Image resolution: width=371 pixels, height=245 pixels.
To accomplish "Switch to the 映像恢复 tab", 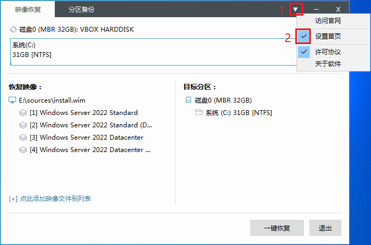I will pyautogui.click(x=28, y=9).
